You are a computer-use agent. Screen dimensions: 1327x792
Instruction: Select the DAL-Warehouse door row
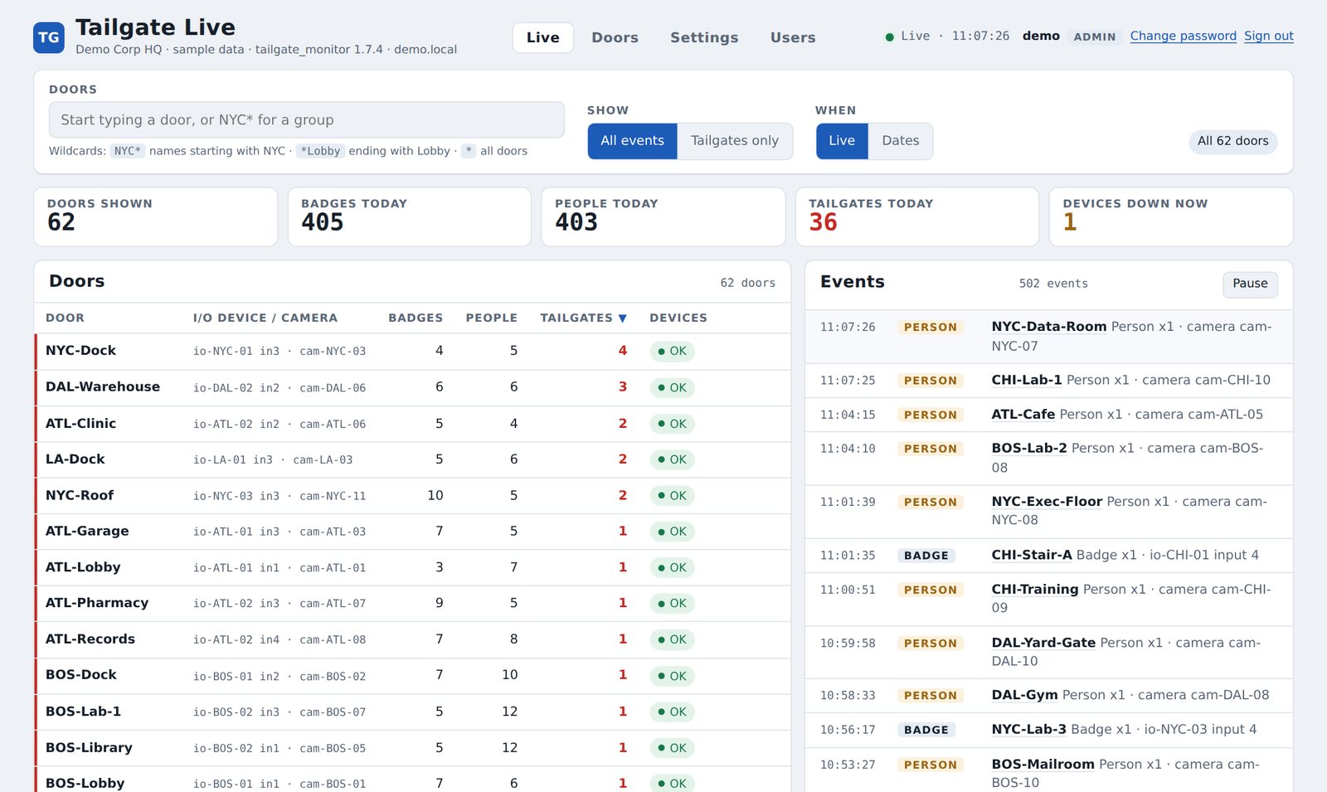(412, 387)
